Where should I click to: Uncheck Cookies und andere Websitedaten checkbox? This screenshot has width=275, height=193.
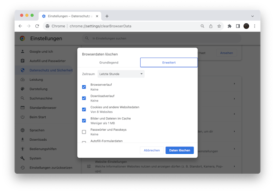(84, 110)
